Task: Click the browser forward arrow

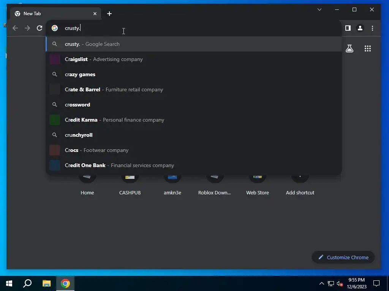Action: click(27, 28)
